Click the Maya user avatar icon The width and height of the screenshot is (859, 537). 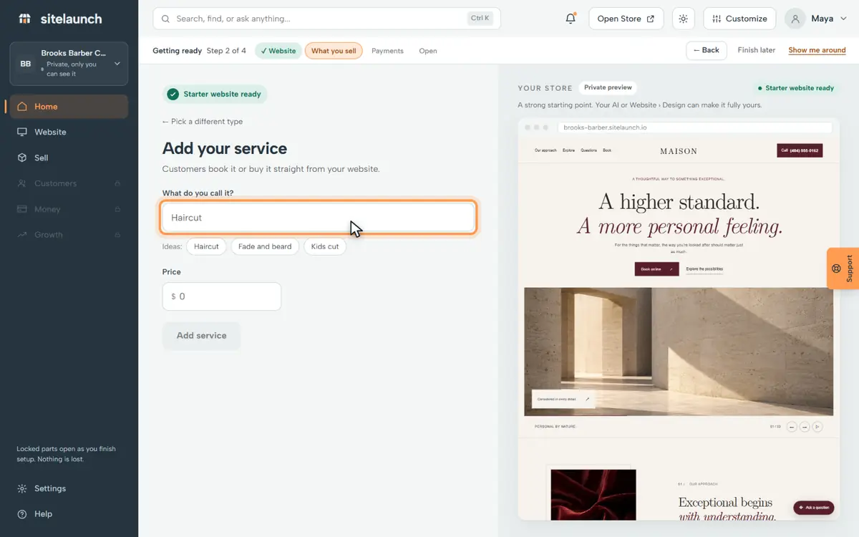point(795,19)
